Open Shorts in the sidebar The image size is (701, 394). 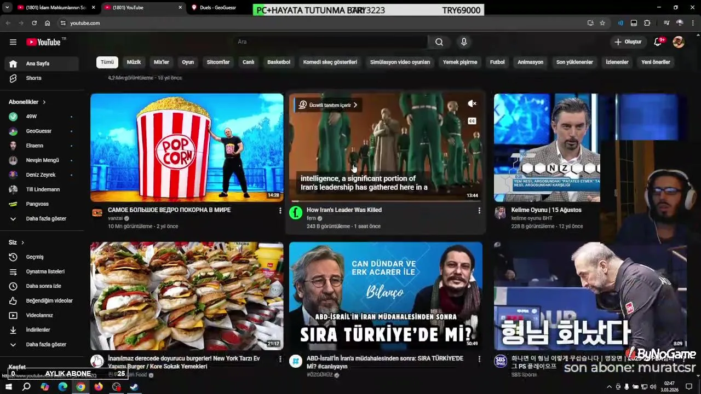43,78
